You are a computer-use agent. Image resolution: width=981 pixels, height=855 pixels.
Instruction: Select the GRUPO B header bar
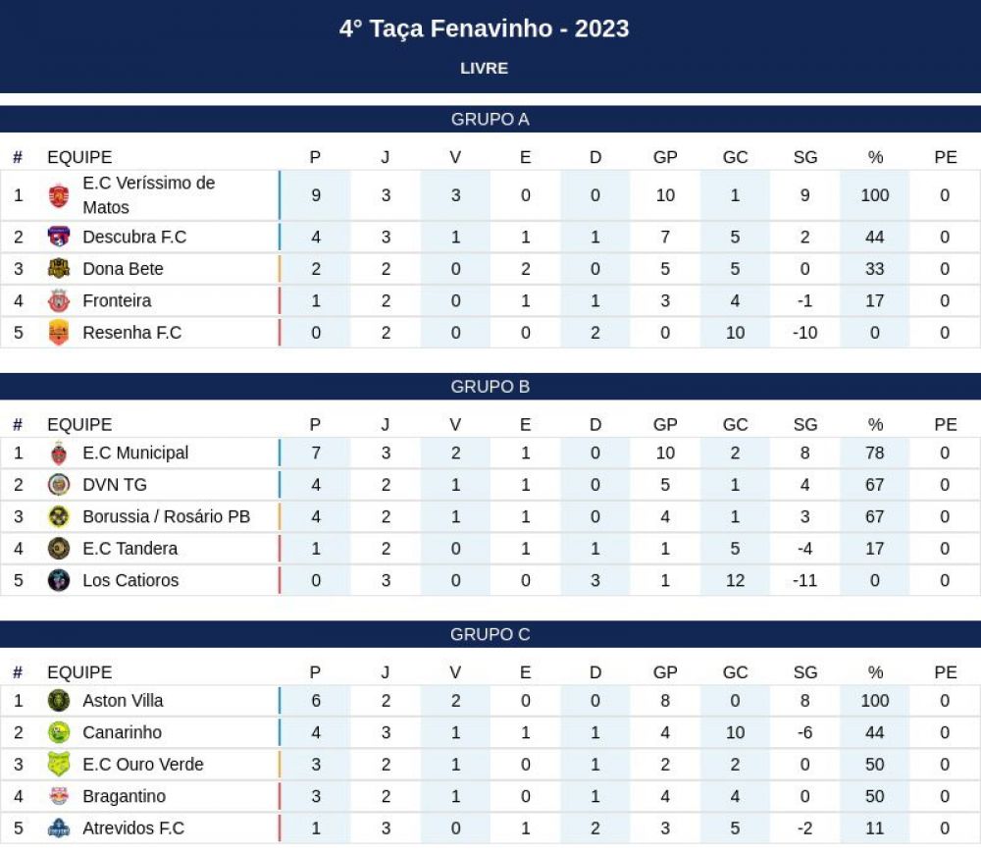[490, 386]
